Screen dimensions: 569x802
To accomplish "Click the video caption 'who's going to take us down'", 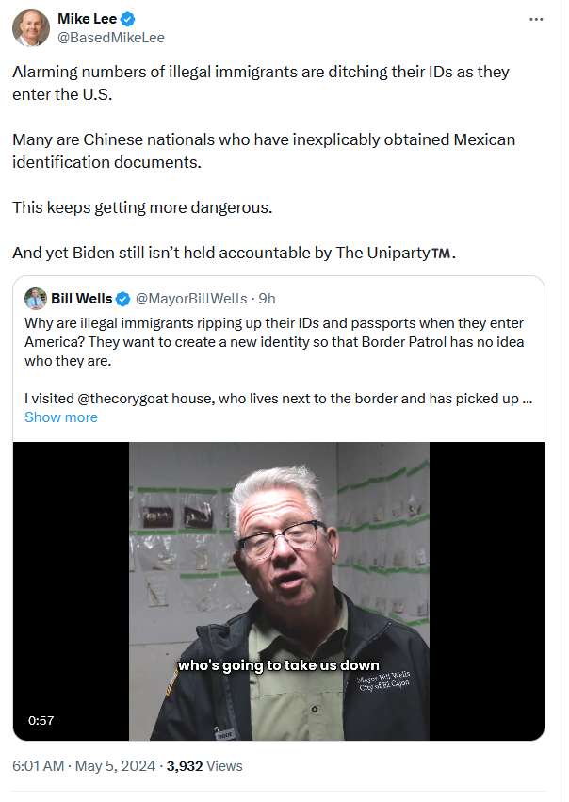I will (279, 665).
